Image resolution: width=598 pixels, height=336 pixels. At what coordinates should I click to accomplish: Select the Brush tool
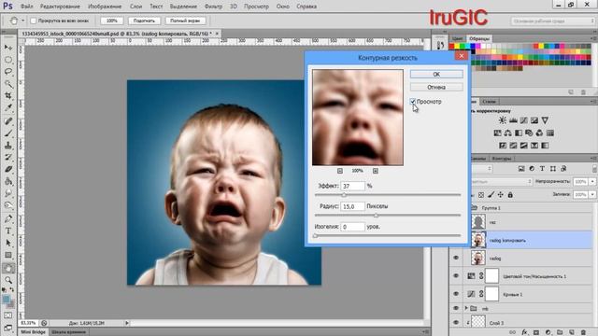8,133
